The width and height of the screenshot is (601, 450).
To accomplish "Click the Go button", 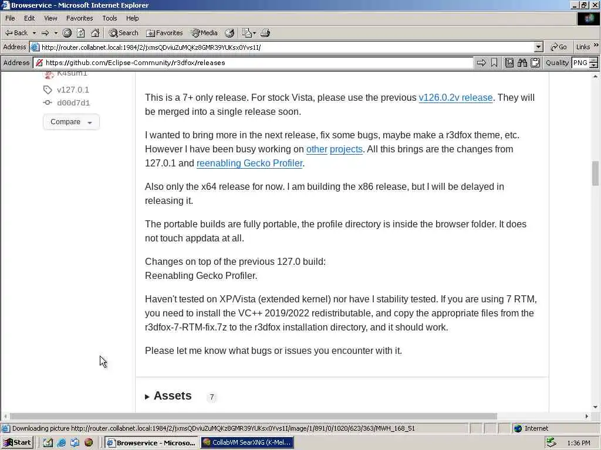I will click(559, 47).
